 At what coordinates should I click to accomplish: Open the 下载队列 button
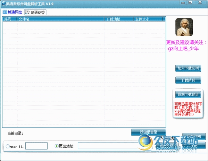pyautogui.click(x=188, y=80)
